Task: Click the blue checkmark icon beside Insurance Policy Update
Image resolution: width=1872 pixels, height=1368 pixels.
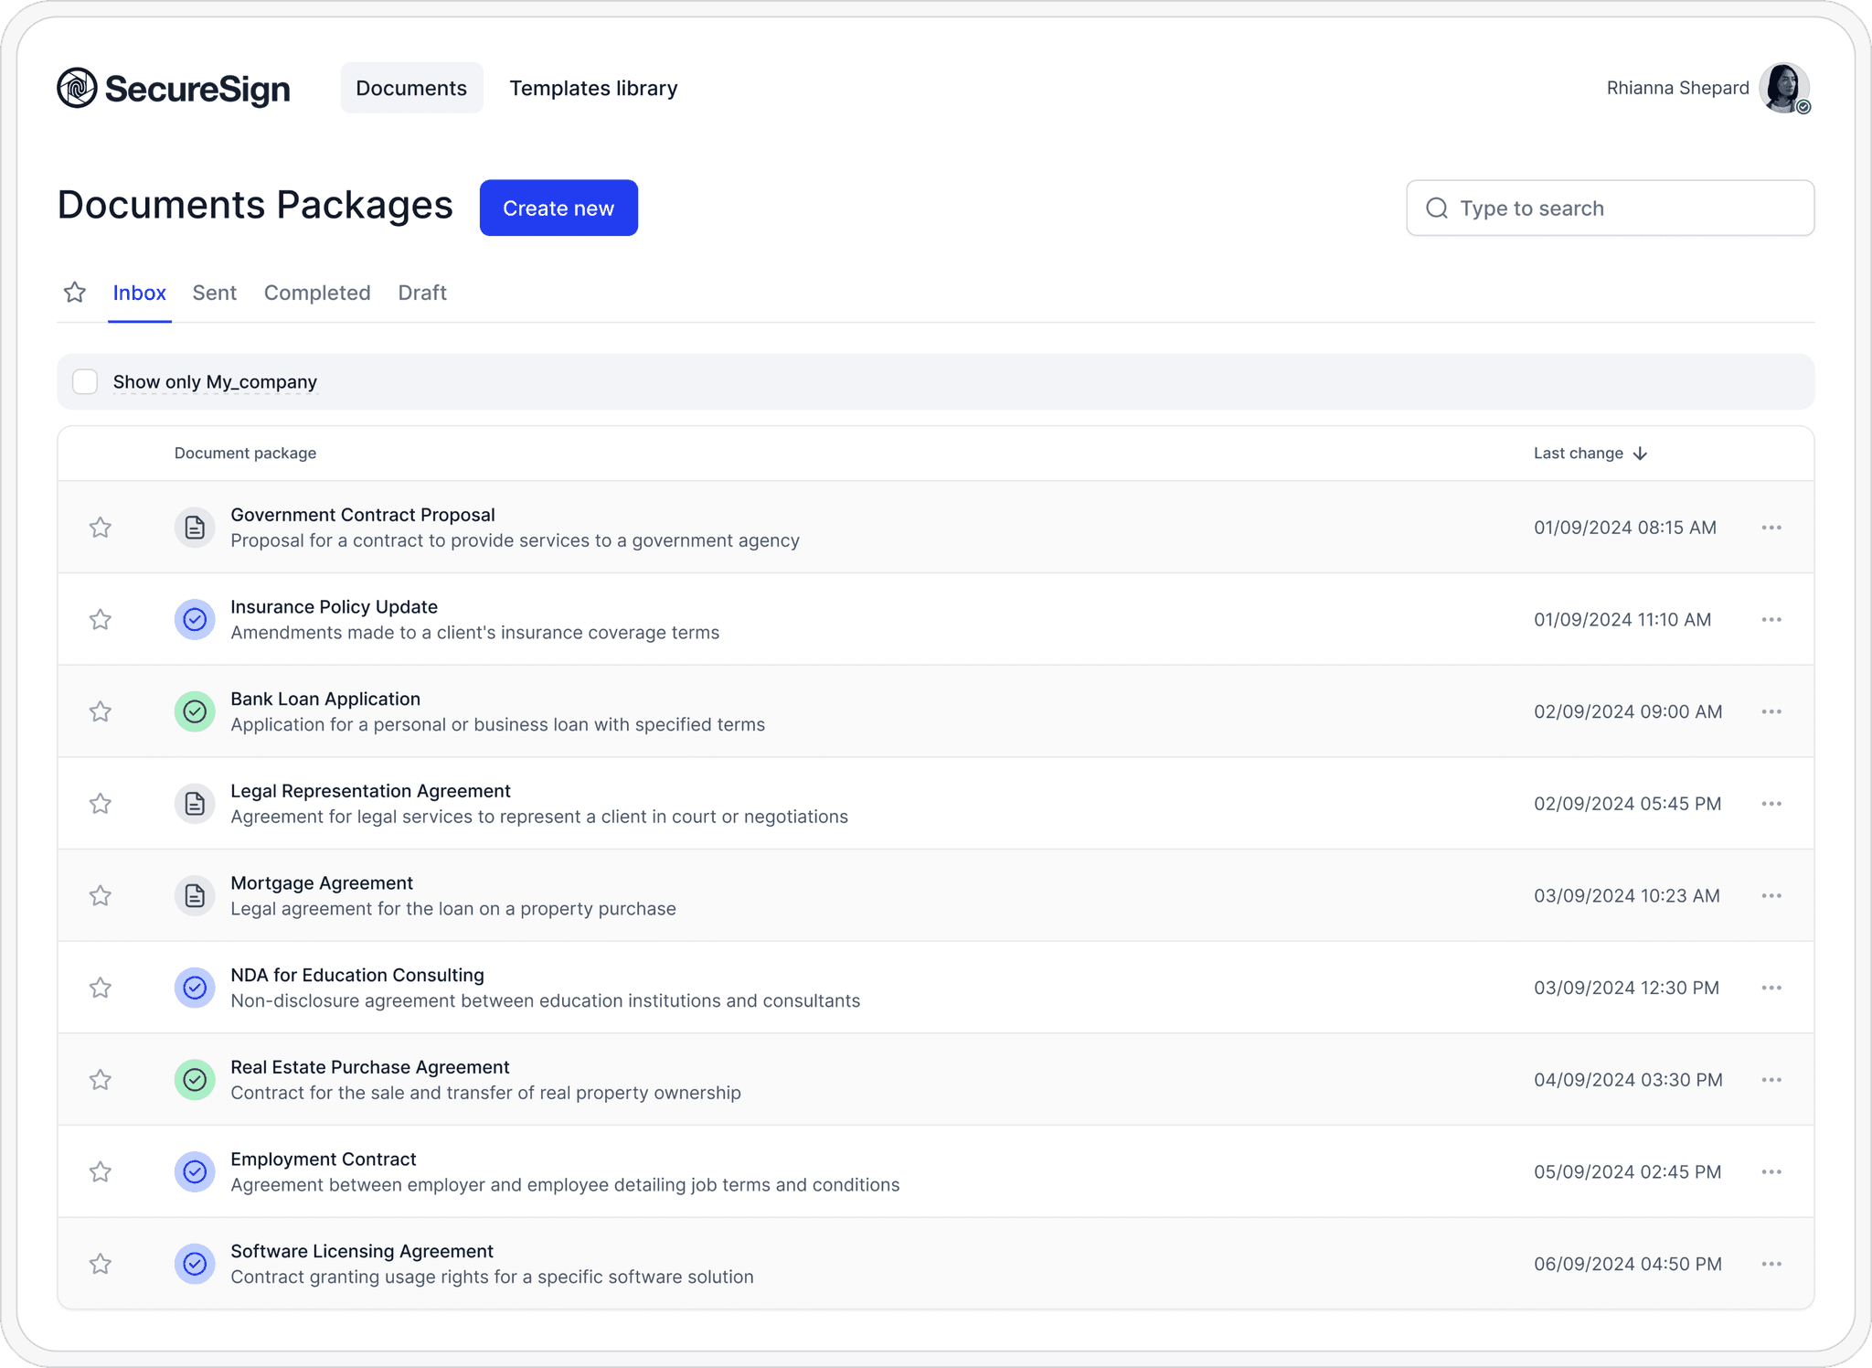Action: [x=195, y=619]
